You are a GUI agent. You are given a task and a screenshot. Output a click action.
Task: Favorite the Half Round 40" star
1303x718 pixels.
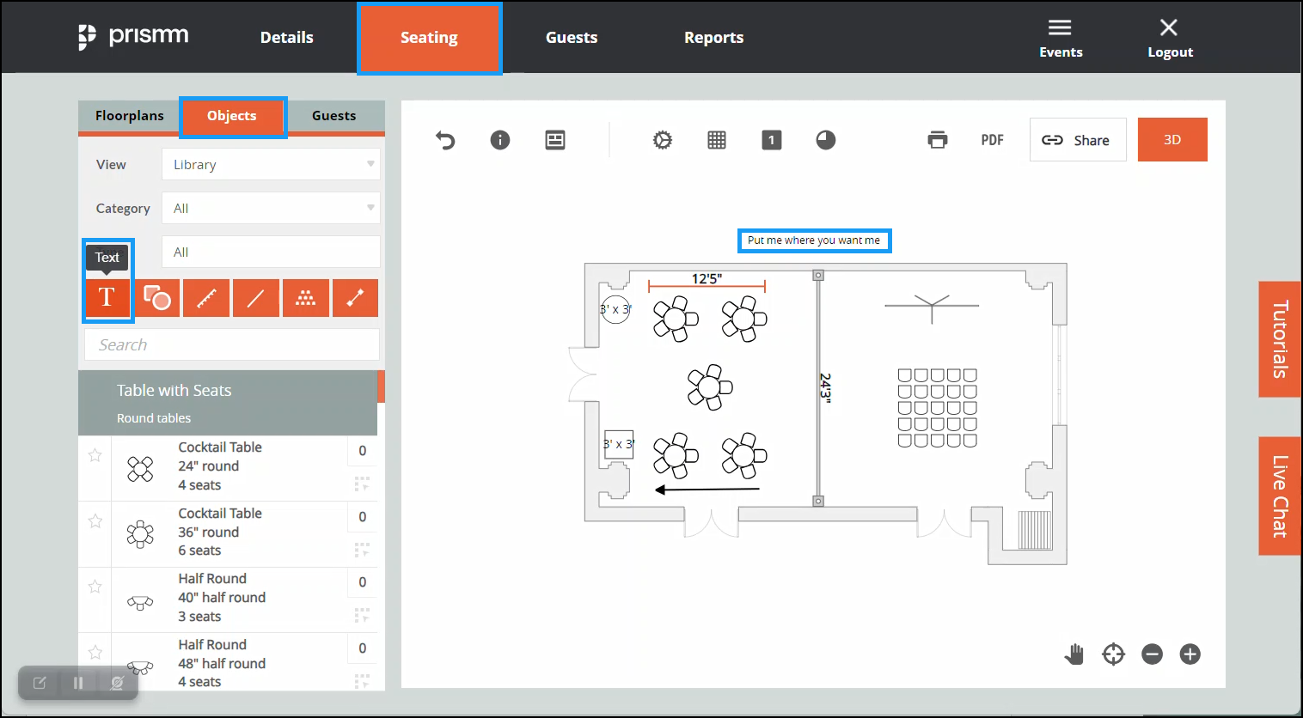tap(95, 587)
